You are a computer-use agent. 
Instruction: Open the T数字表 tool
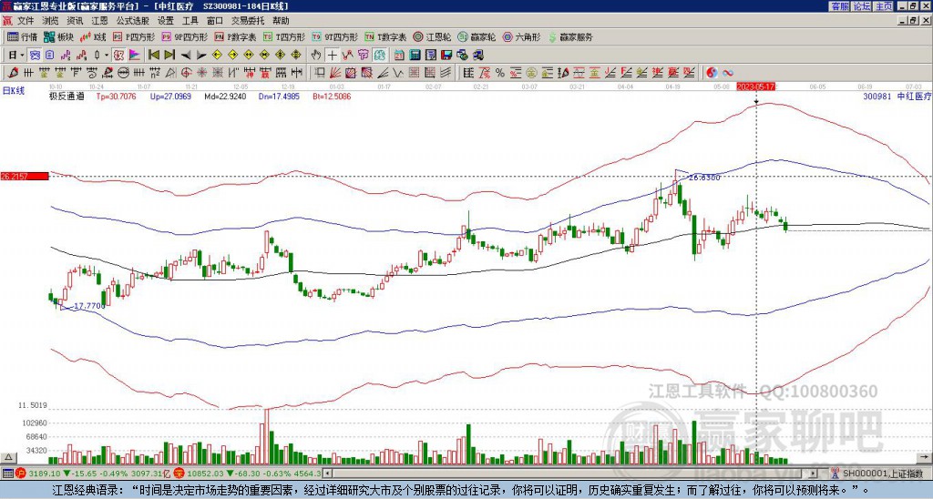tap(385, 36)
